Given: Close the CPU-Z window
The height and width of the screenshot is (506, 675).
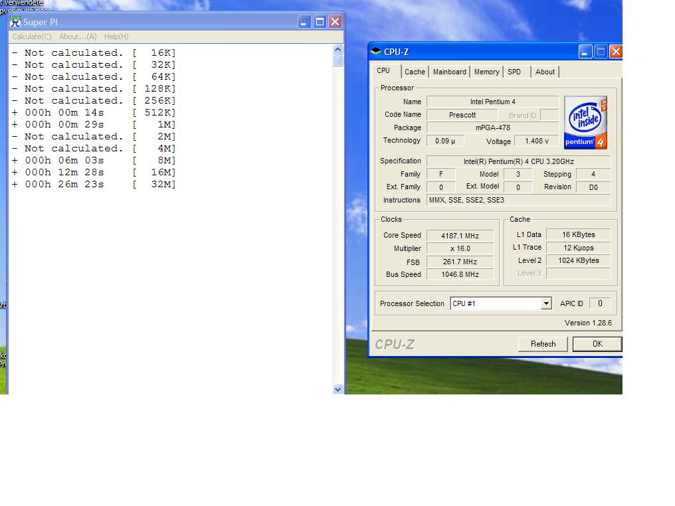Looking at the screenshot, I should point(616,52).
